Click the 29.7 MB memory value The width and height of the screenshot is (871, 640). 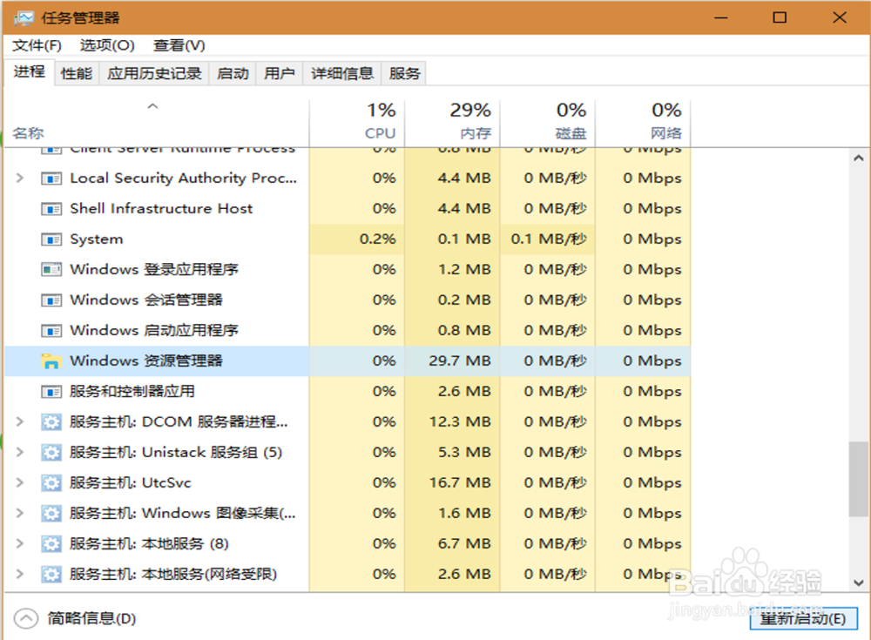460,361
